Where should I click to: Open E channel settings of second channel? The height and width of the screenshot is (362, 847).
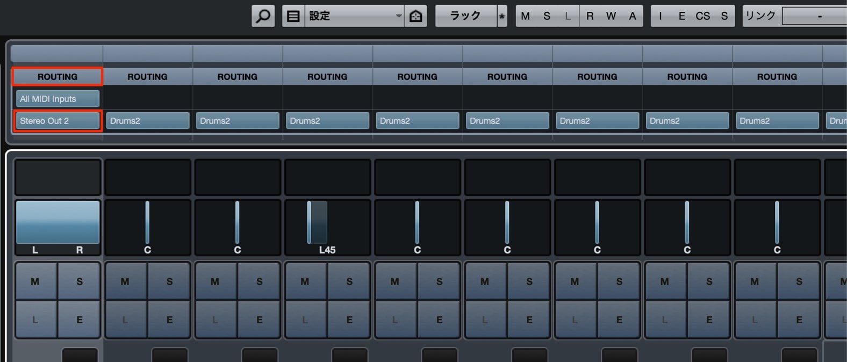coord(169,320)
